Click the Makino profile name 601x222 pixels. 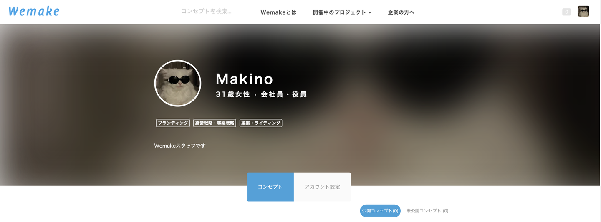(x=245, y=79)
